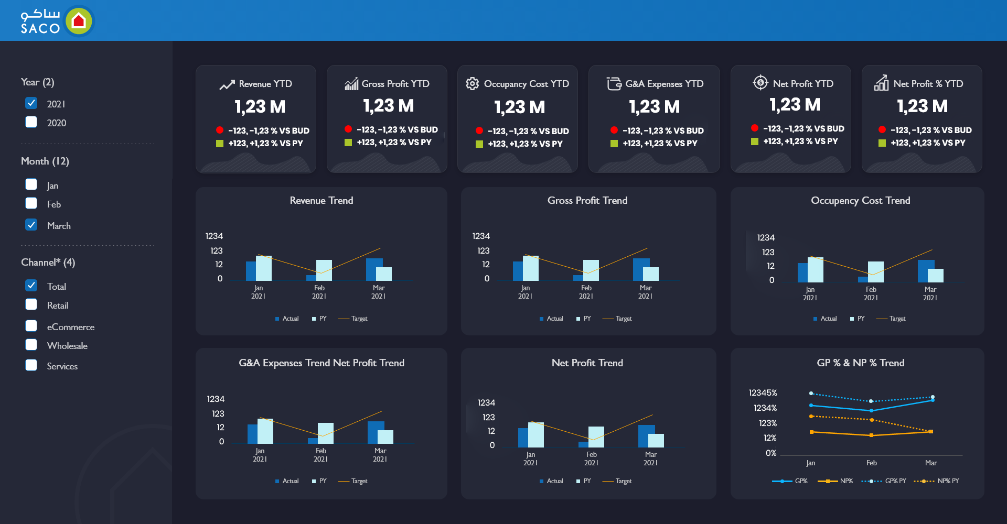Click the Month (12) filter heading

pos(45,161)
